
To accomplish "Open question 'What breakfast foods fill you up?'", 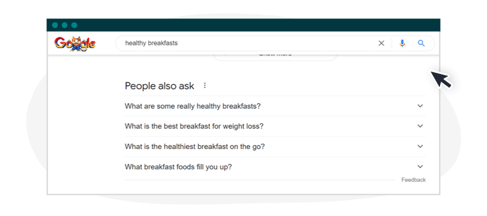I will click(275, 167).
